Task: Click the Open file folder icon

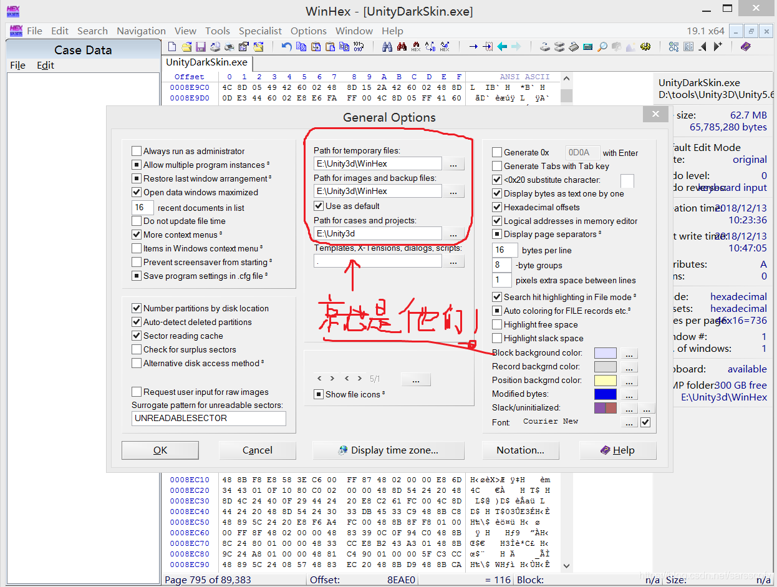Action: [186, 47]
